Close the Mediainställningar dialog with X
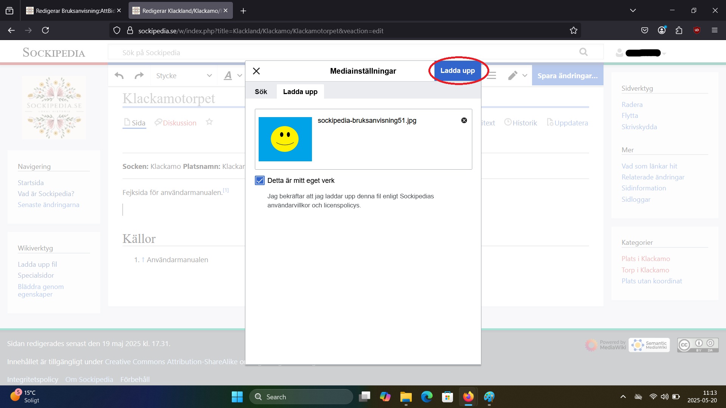Viewport: 726px width, 408px height. [x=256, y=71]
